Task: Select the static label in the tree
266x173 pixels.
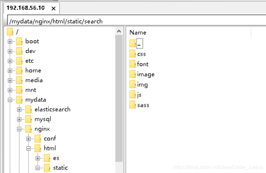Action: (60, 168)
